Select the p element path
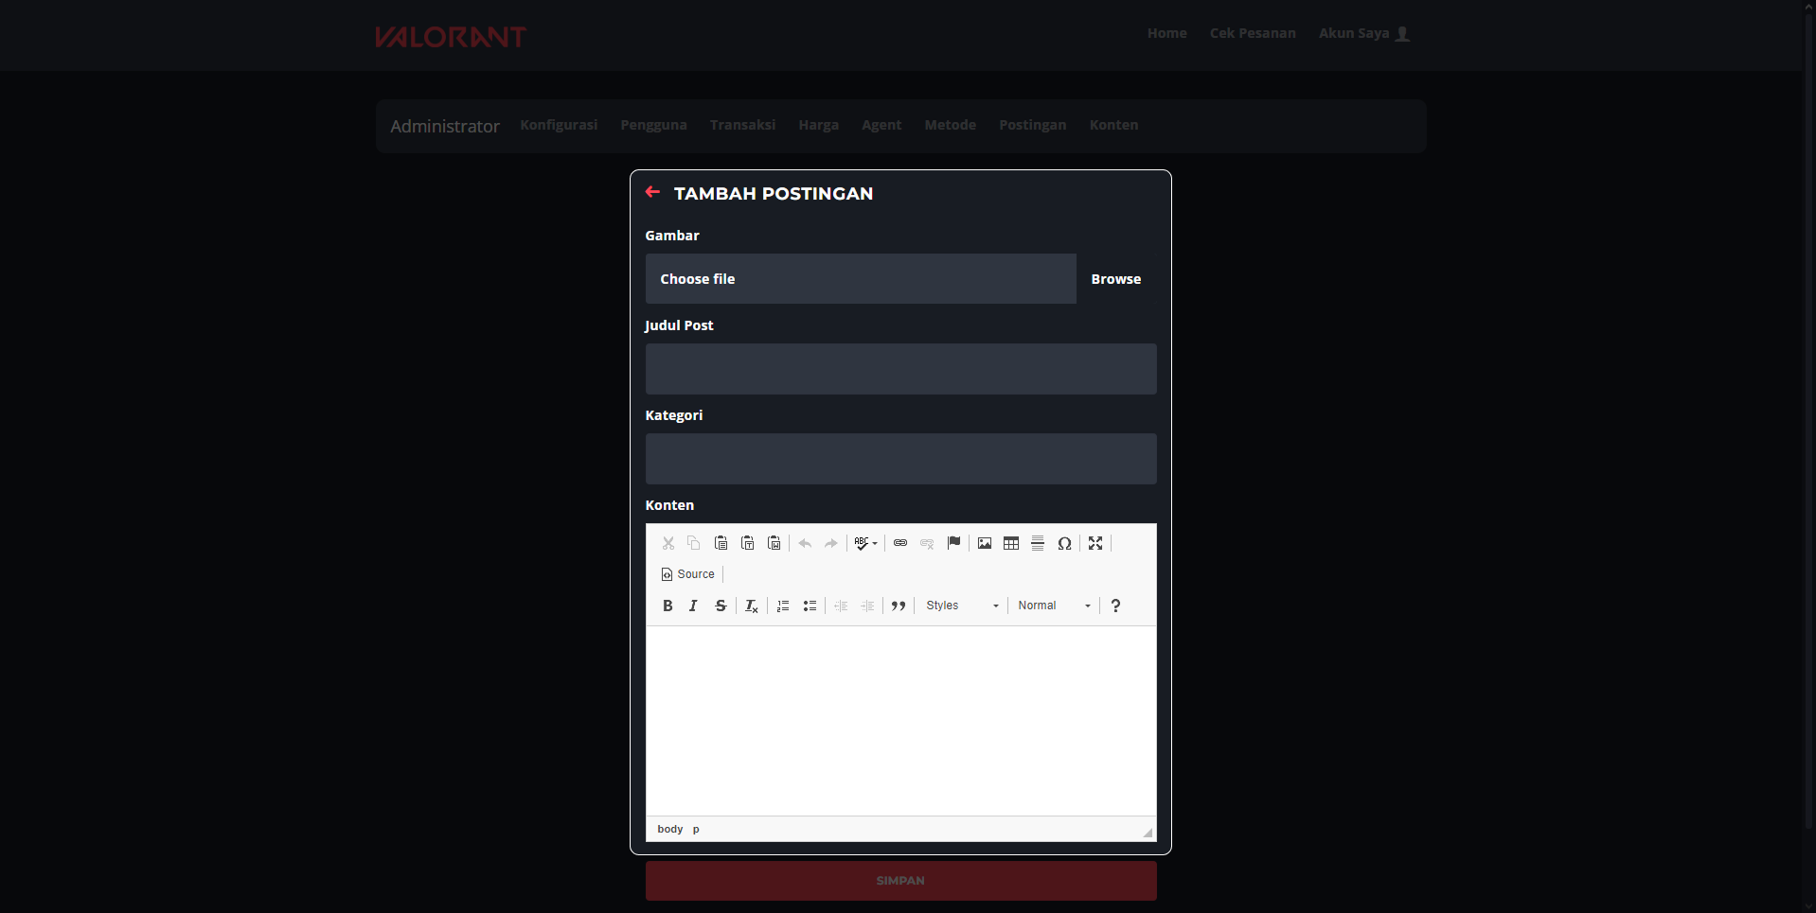This screenshot has height=913, width=1816. click(x=696, y=829)
